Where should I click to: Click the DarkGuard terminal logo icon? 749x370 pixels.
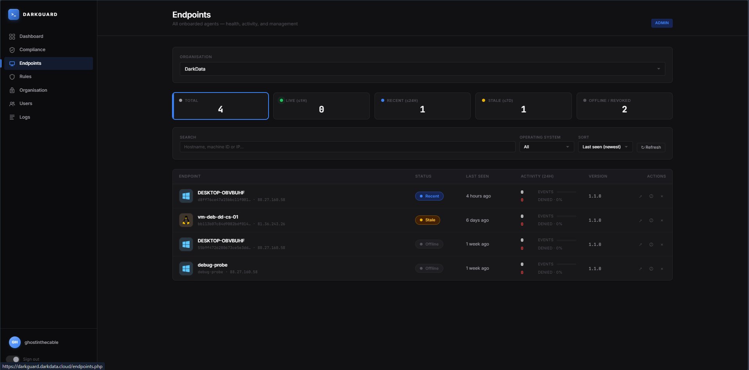14,14
